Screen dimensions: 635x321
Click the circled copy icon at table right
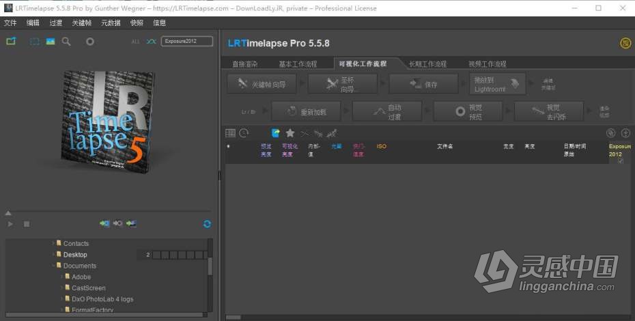pyautogui.click(x=610, y=133)
